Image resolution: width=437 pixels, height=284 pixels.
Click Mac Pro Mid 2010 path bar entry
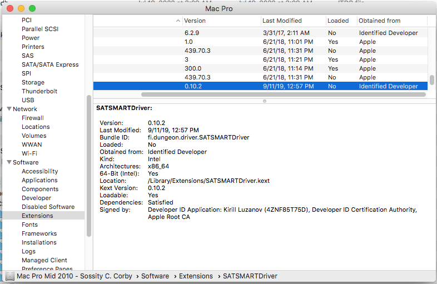[x=74, y=276]
